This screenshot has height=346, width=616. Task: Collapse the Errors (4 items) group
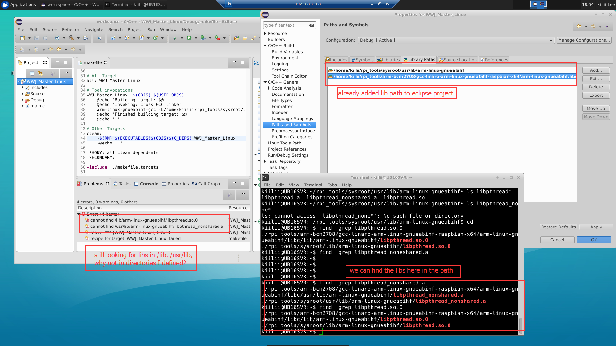(79, 214)
